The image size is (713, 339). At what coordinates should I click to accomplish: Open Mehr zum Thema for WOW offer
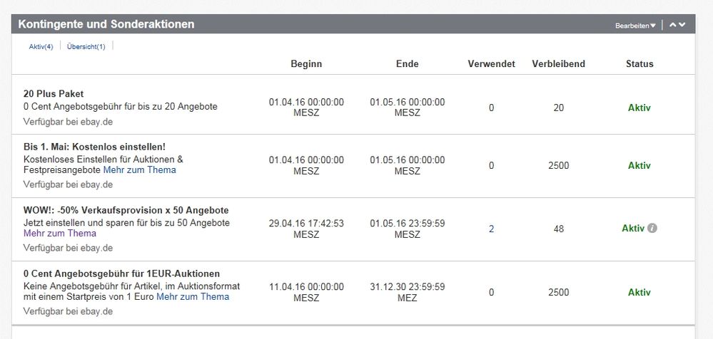(x=59, y=234)
